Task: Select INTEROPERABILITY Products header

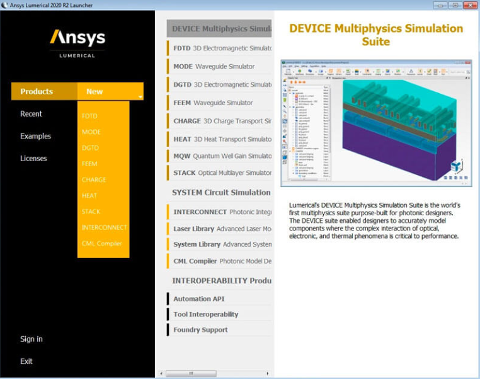Action: [x=219, y=281]
